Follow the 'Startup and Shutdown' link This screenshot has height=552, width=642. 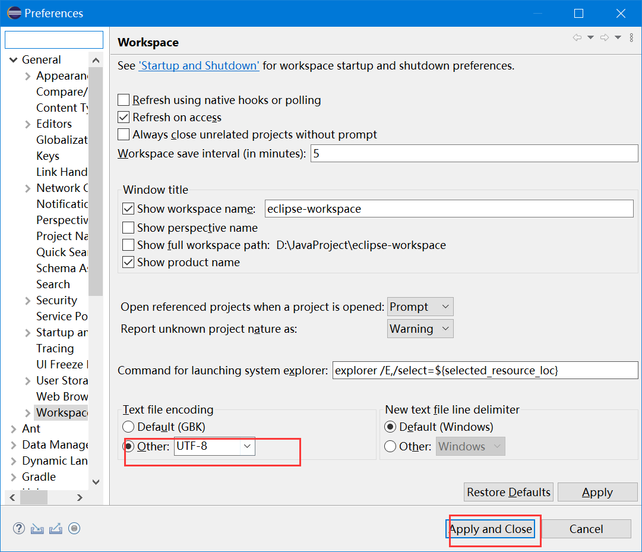click(199, 65)
